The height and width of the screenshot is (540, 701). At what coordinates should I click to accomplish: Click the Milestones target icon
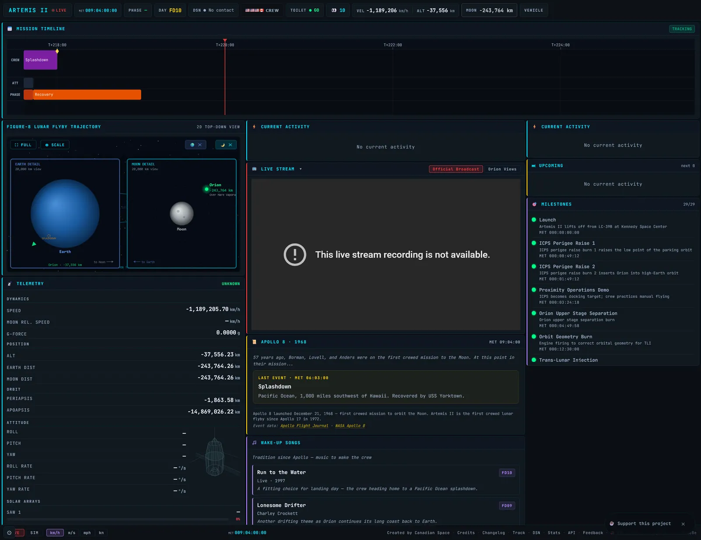(x=535, y=205)
